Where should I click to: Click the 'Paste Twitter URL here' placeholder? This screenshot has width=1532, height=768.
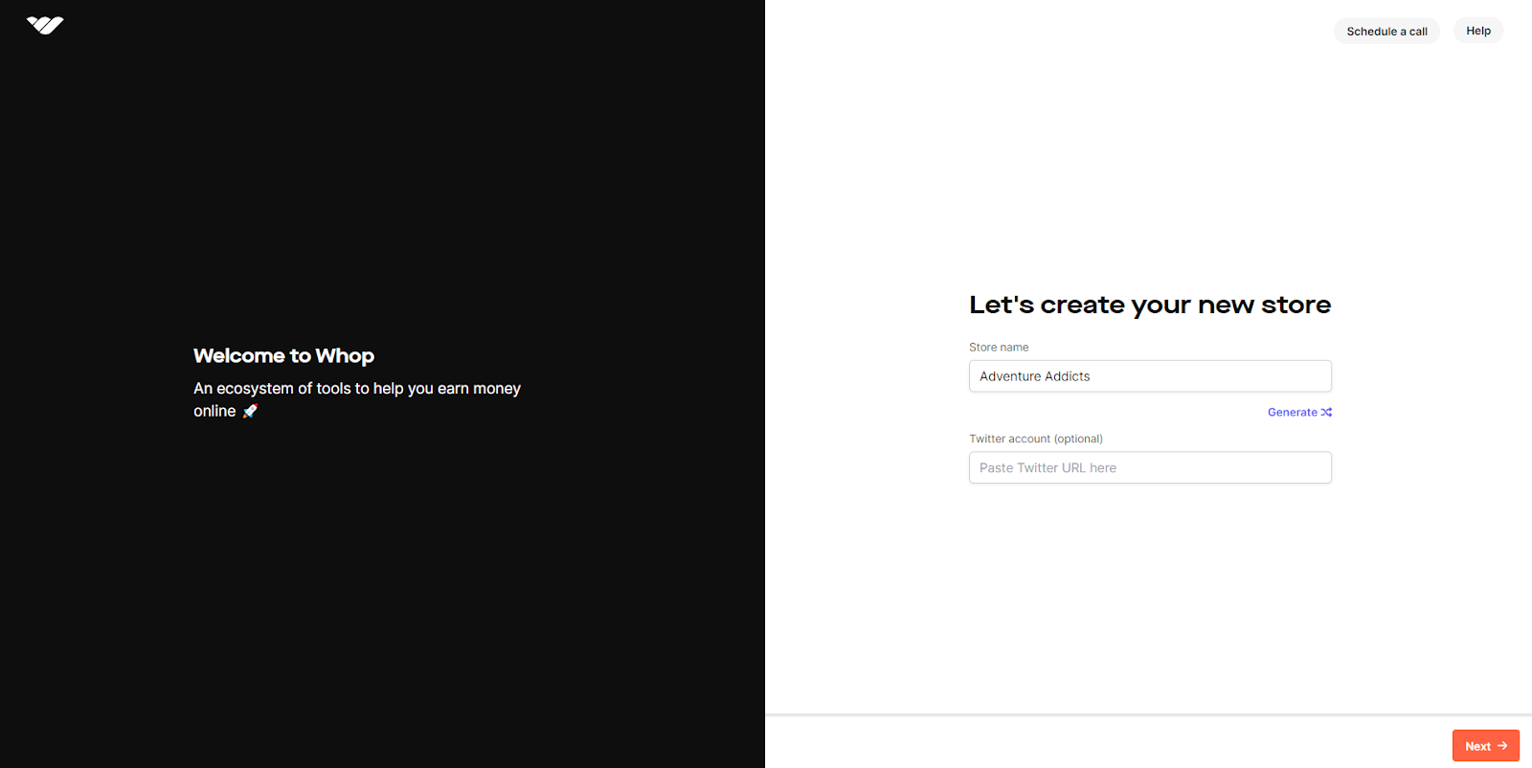coord(1048,468)
